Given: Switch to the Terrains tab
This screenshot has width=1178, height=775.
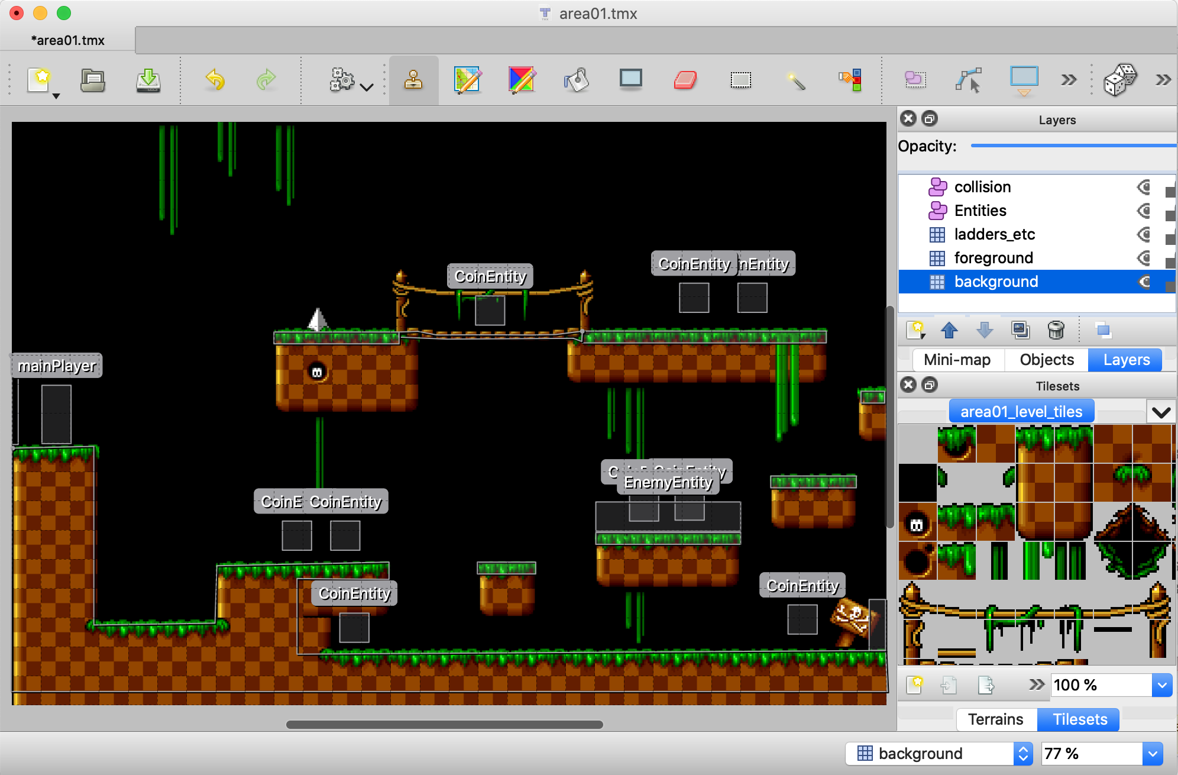Looking at the screenshot, I should click(995, 719).
